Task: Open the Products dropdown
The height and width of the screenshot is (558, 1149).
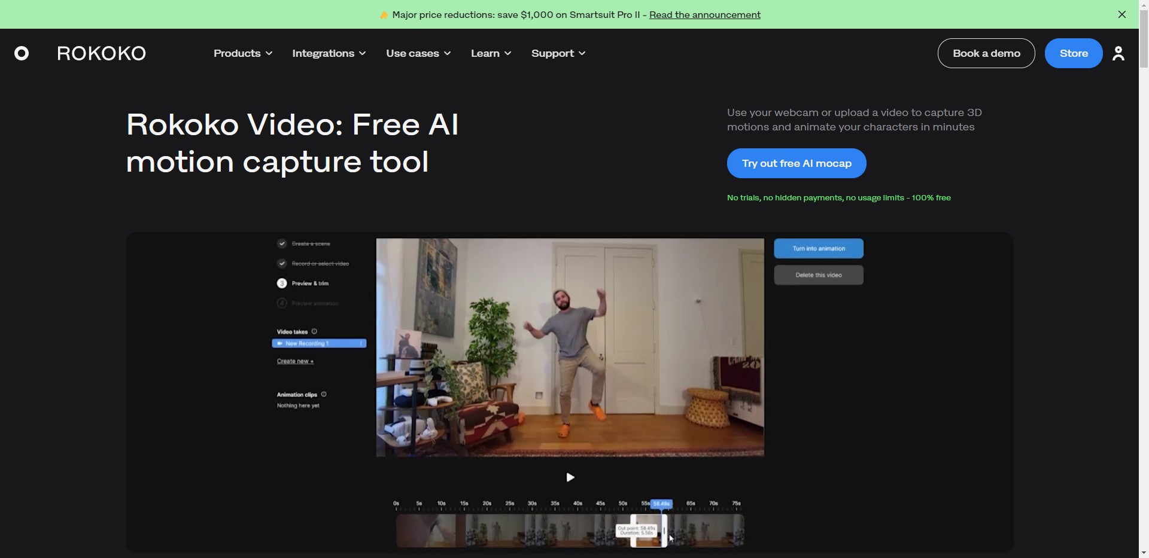Action: pyautogui.click(x=242, y=53)
